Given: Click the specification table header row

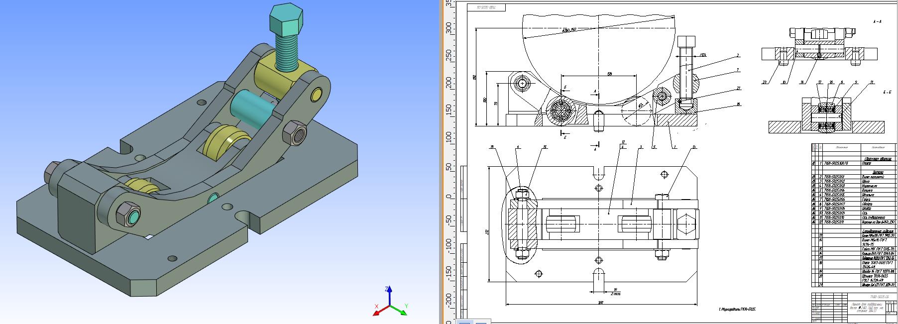Looking at the screenshot, I should pyautogui.click(x=854, y=148).
